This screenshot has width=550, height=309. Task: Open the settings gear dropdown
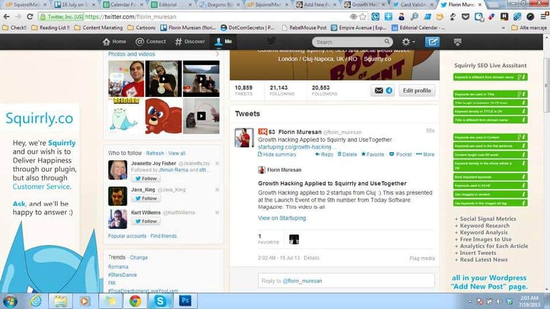[x=408, y=42]
